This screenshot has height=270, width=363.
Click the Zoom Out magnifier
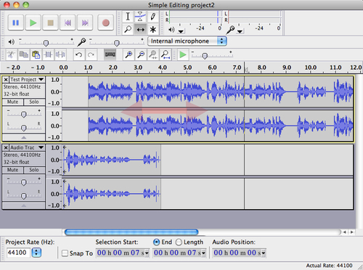(141, 54)
